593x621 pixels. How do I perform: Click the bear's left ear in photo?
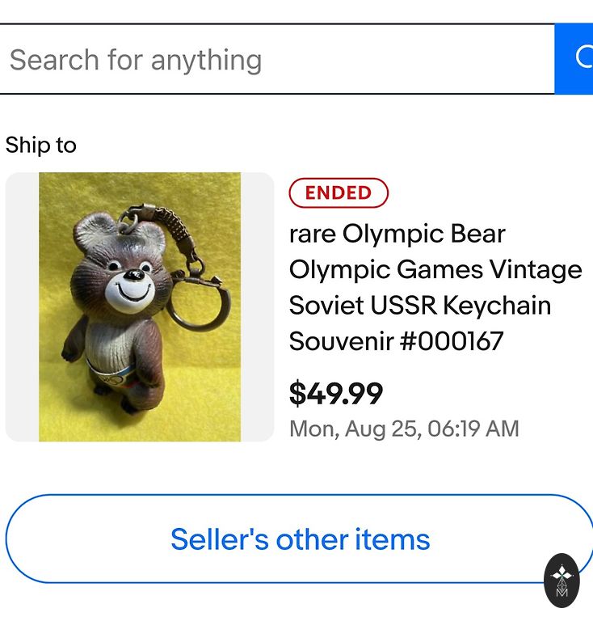[x=89, y=231]
